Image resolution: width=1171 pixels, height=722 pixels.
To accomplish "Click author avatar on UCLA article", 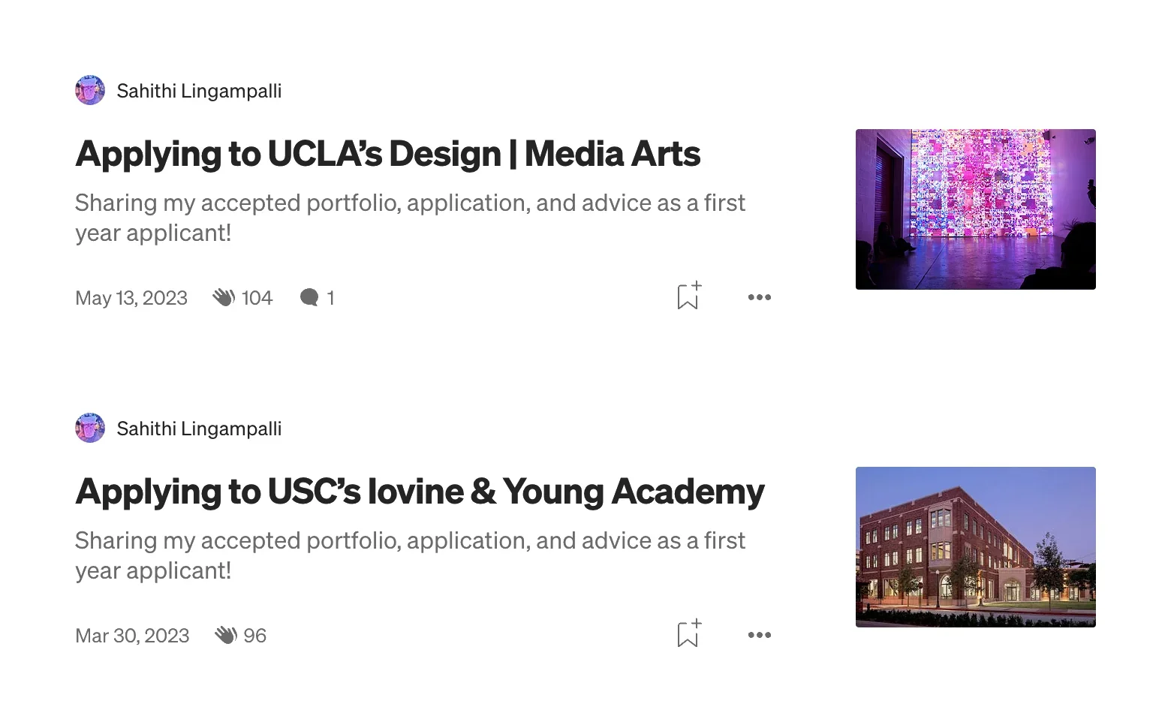I will (x=90, y=90).
